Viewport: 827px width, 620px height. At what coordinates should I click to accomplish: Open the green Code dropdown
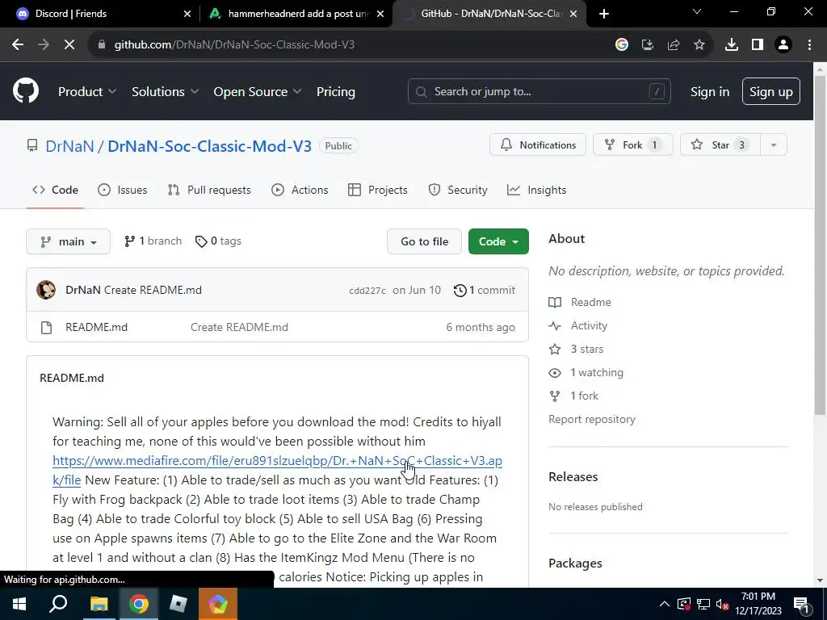pos(498,241)
